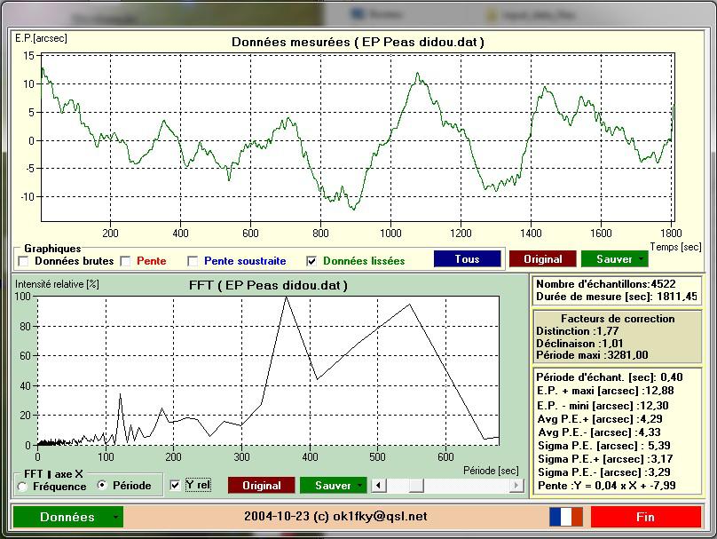This screenshot has width=717, height=539.
Task: Click the FFT scrollbar left arrow
Action: click(379, 486)
